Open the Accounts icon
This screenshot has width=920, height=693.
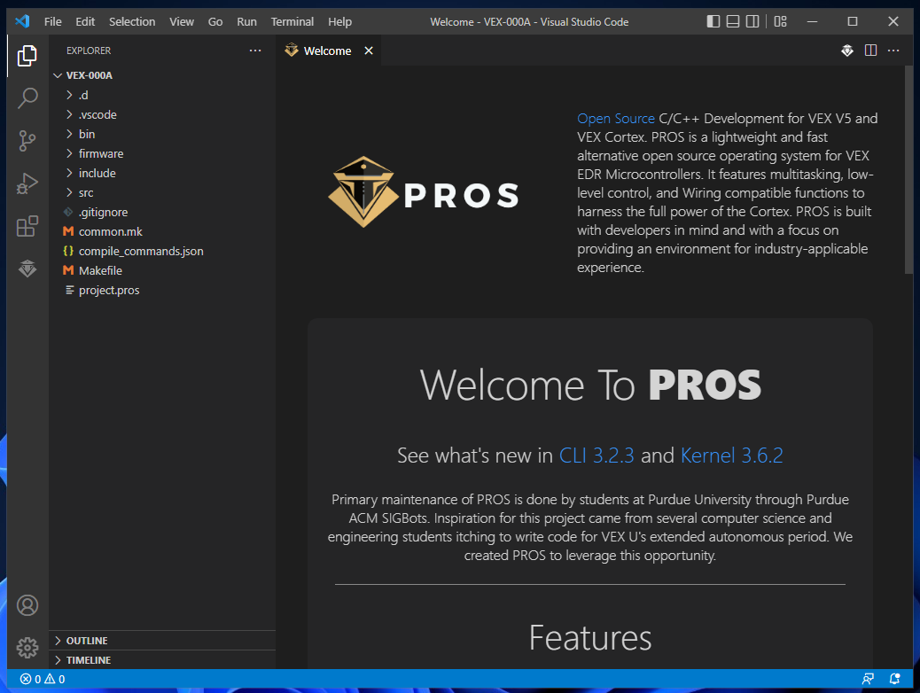[x=27, y=605]
